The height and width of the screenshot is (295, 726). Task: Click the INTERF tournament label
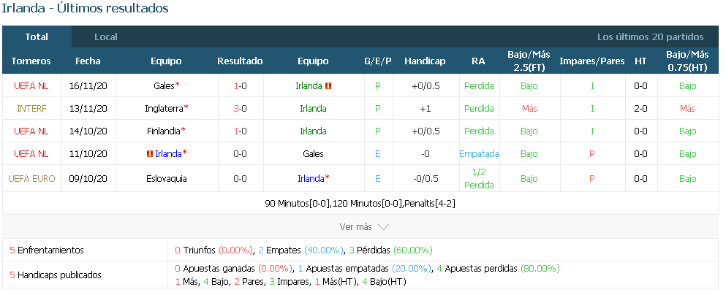coord(31,109)
